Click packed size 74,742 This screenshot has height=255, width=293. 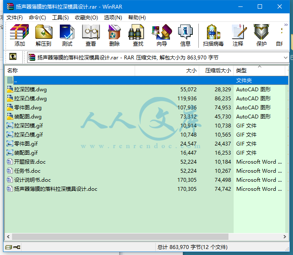pos(223,189)
